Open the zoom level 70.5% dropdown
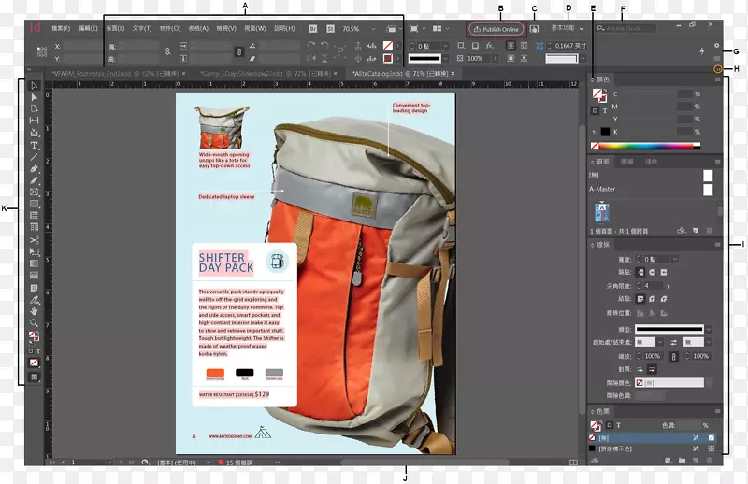This screenshot has width=748, height=484. click(x=373, y=29)
